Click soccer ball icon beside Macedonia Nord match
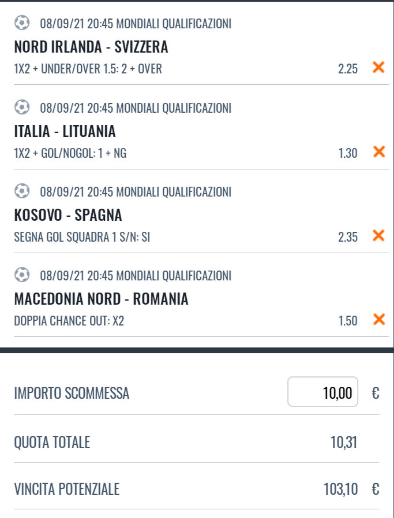 point(22,275)
